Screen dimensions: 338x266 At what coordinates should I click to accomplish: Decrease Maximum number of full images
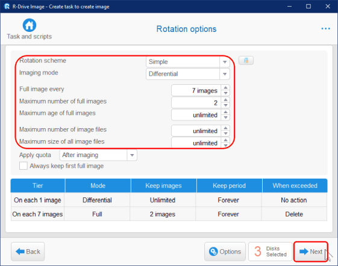coord(225,105)
